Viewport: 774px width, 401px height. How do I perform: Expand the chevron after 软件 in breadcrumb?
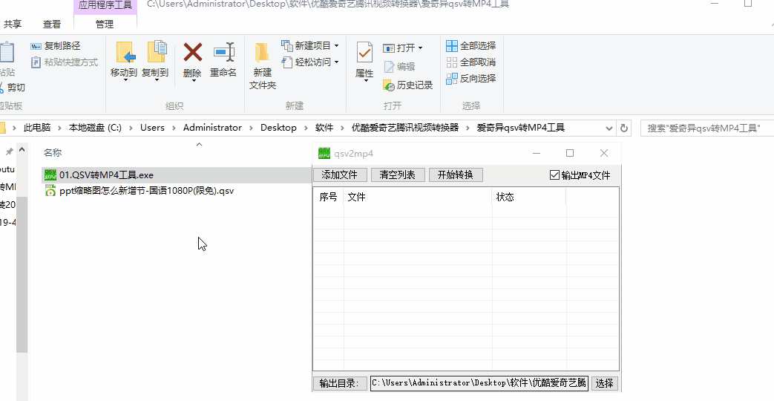pos(342,128)
